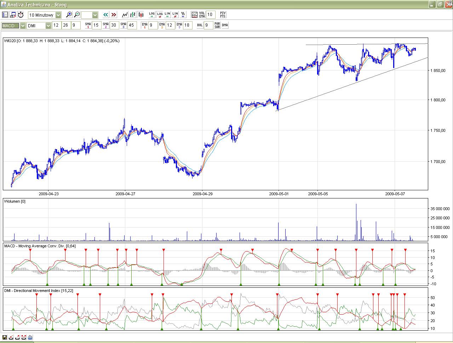Click the 1 700,00 price axis label
453x343 pixels.
pos(438,162)
